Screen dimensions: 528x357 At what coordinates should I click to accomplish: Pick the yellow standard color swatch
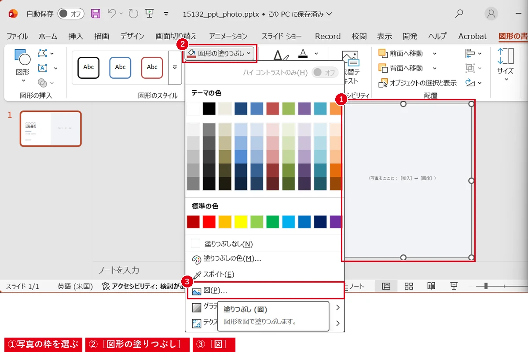pos(241,221)
